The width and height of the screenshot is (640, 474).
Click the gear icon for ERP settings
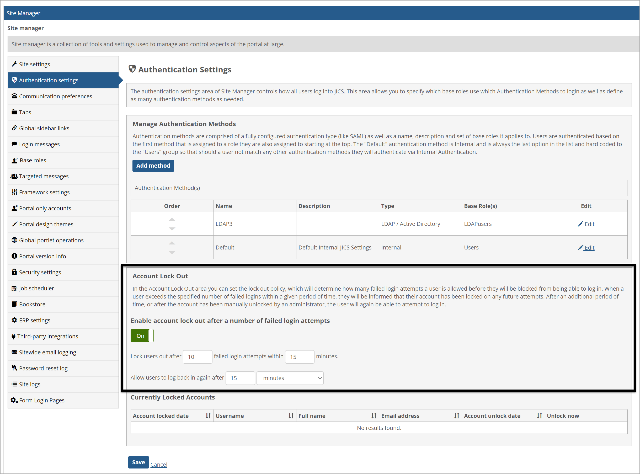point(14,320)
